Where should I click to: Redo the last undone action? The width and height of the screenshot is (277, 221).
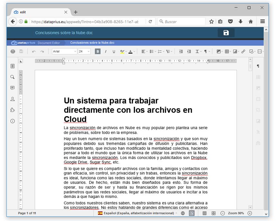coord(42,51)
